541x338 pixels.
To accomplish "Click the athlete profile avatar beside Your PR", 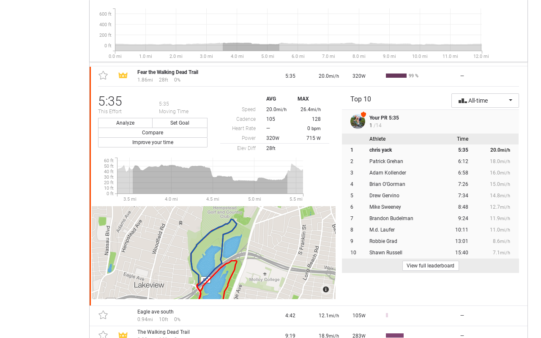I will coord(358,121).
